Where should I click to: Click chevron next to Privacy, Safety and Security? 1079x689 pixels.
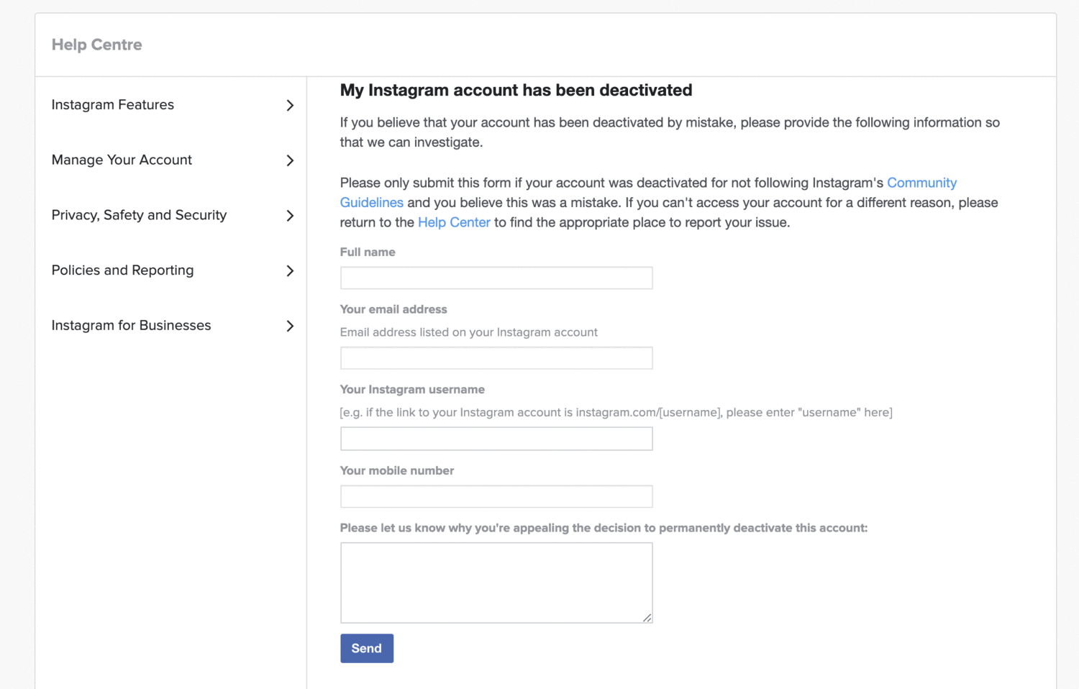coord(290,216)
